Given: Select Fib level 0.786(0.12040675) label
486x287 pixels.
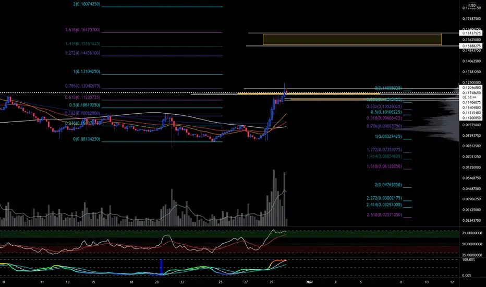Looking at the screenshot, I should tap(82, 86).
